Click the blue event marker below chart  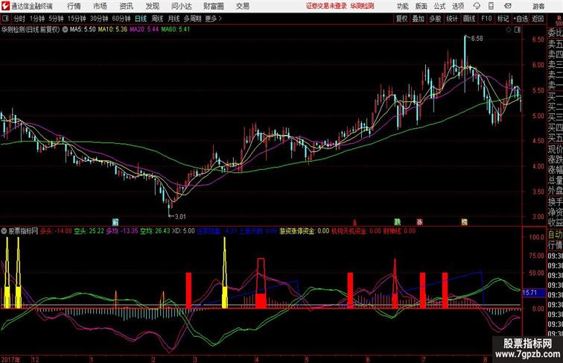pos(115,222)
